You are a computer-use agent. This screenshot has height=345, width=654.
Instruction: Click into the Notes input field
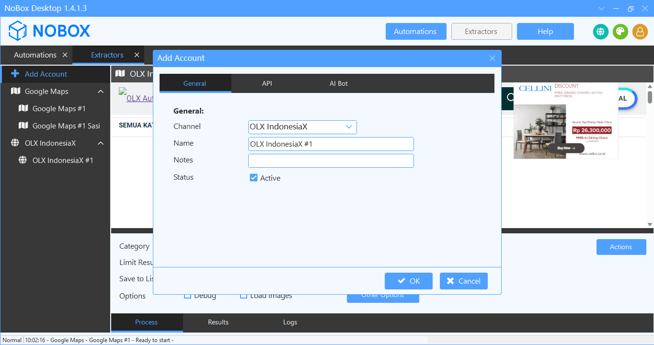tap(331, 161)
